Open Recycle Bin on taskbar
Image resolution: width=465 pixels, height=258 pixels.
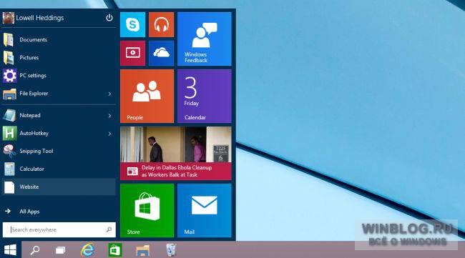click(x=170, y=250)
